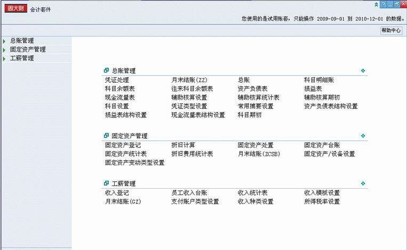Open 固定资产统计表 link
407x250 pixels.
(126, 154)
